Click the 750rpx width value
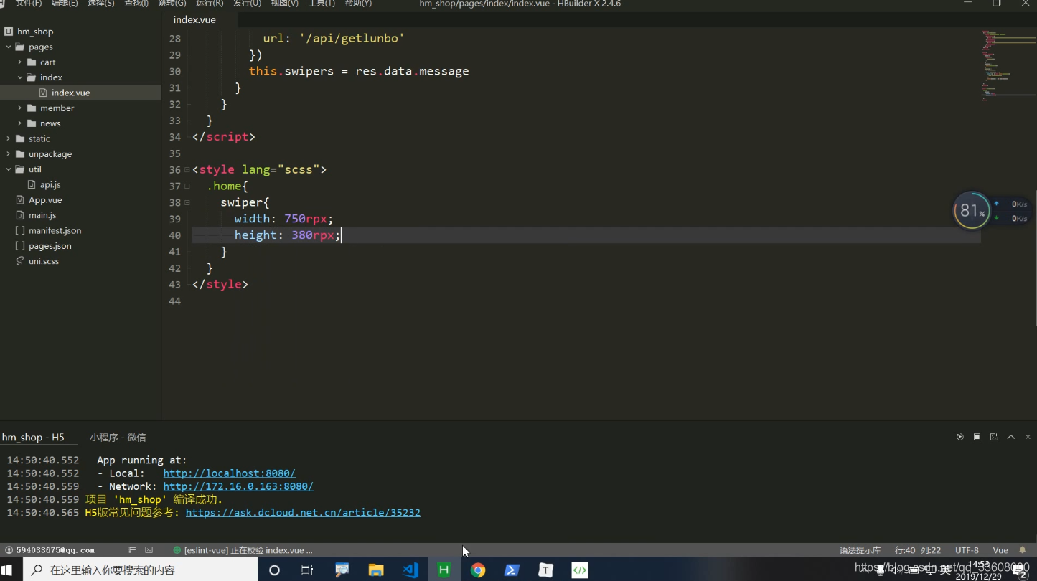The image size is (1037, 581). tap(306, 219)
